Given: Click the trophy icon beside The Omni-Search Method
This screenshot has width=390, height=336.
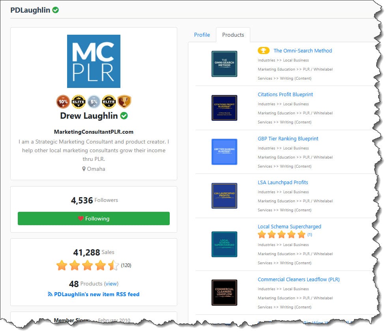Looking at the screenshot, I should click(x=263, y=50).
